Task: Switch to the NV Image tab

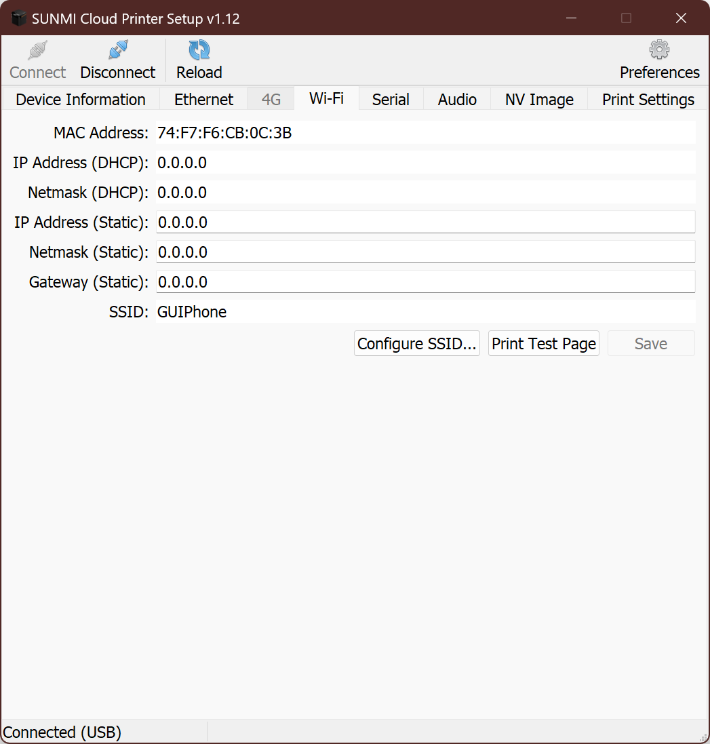Action: (539, 100)
